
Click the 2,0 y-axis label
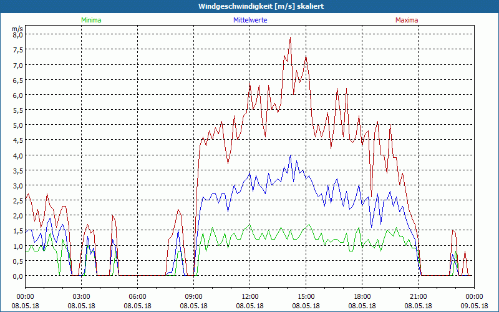click(x=18, y=216)
